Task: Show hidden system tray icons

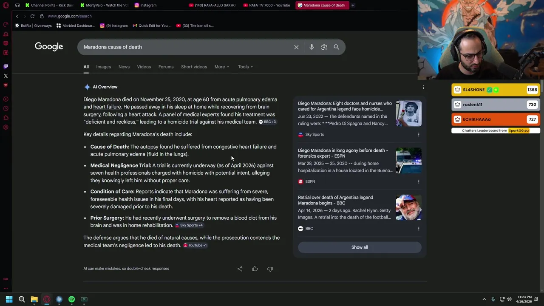Action: [484, 299]
